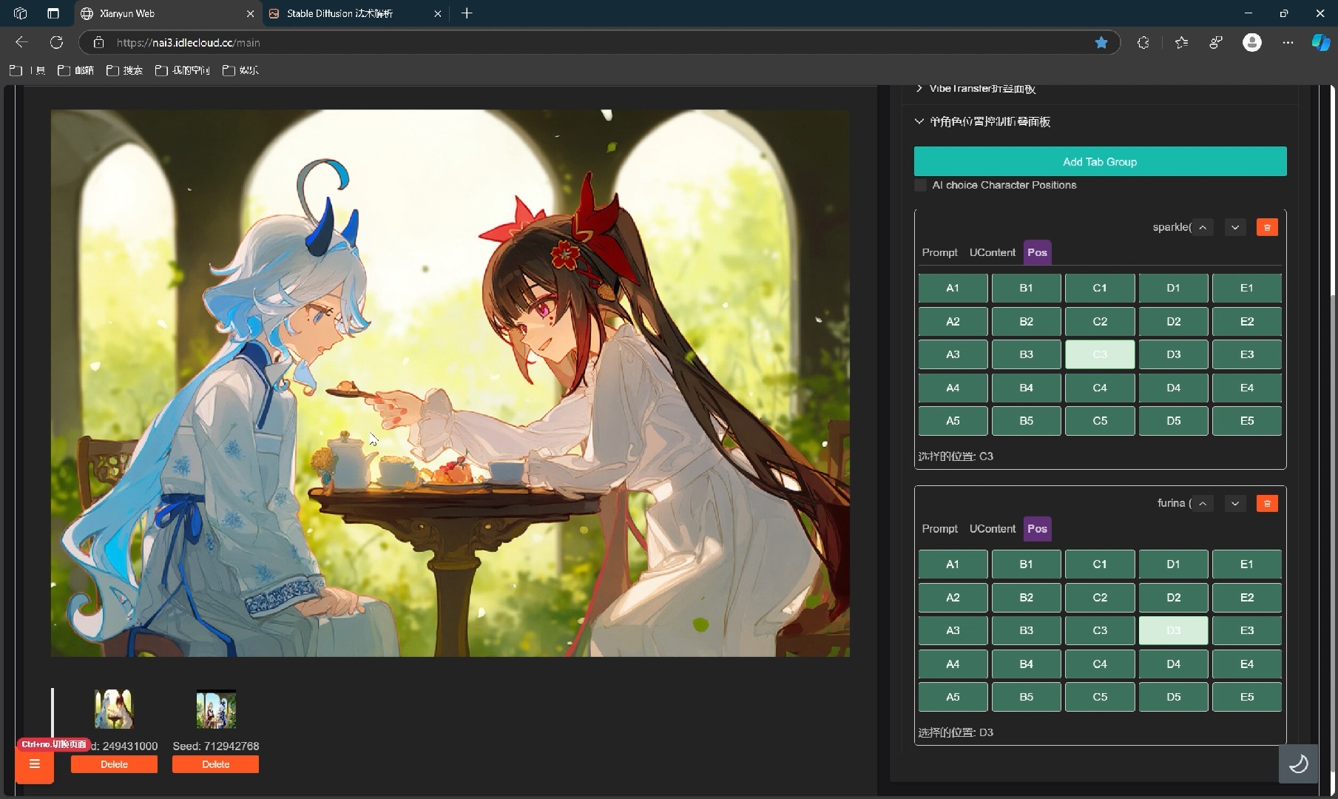Open furina Pos tab
Viewport: 1338px width, 799px height.
pos(1037,528)
